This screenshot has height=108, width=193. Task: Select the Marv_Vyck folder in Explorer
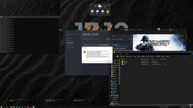(x=125, y=61)
